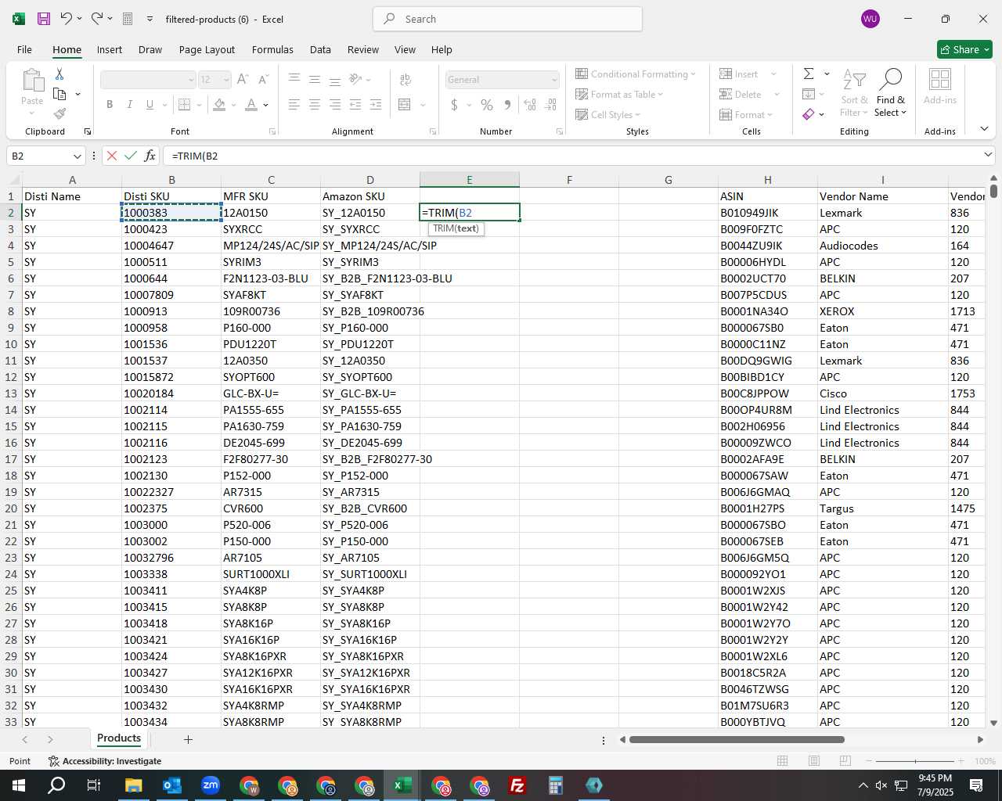
Task: Switch to Page Layout view icon
Action: pyautogui.click(x=814, y=761)
